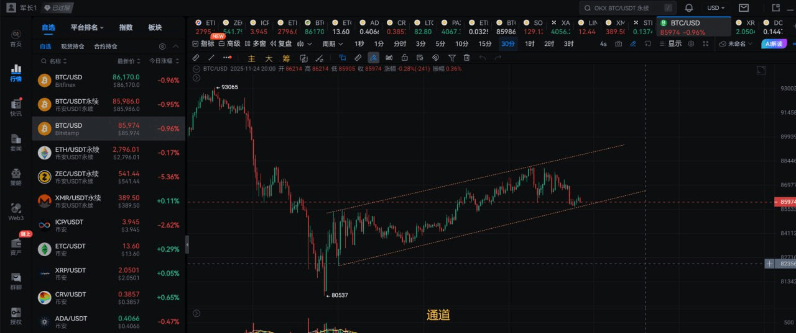The height and width of the screenshot is (333, 796).
Task: Open the USD currency dropdown
Action: point(716,8)
